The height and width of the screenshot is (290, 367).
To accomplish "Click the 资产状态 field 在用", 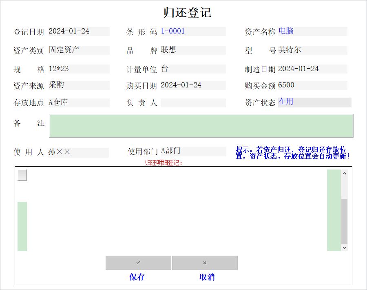I will point(314,103).
